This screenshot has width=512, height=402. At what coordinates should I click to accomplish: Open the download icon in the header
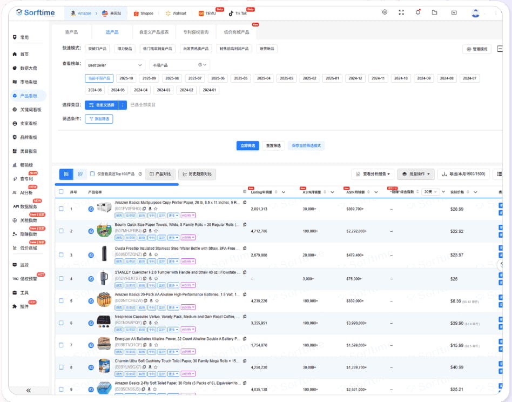[x=454, y=12]
